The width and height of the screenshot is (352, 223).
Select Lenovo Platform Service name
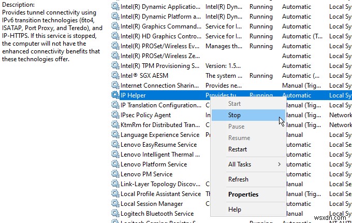[154, 164]
